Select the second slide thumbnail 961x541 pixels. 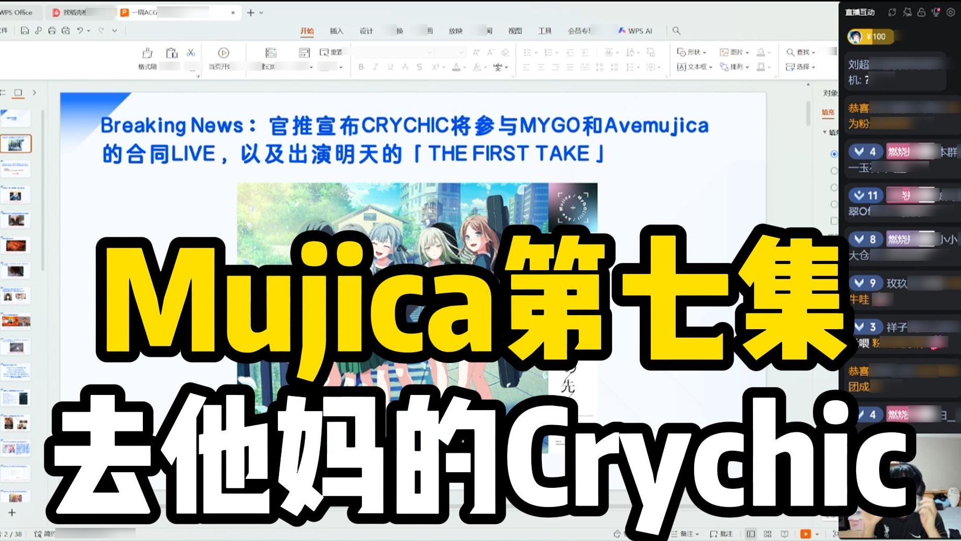click(x=16, y=143)
